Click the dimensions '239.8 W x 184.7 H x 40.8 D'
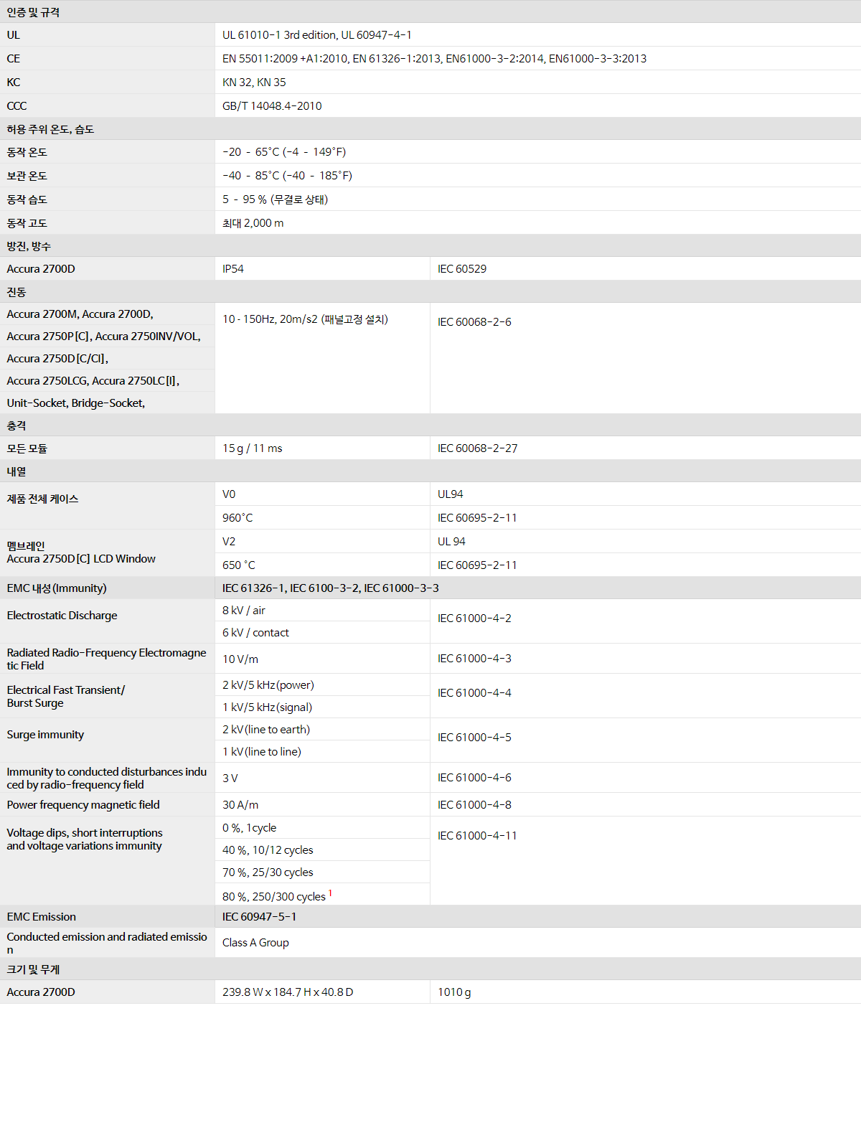 [288, 992]
